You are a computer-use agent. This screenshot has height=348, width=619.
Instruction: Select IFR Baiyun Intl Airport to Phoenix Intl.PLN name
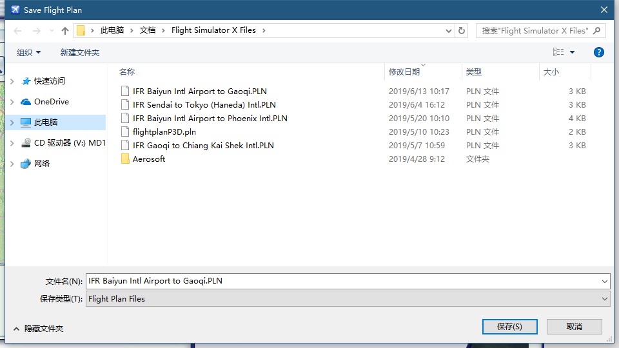click(210, 118)
